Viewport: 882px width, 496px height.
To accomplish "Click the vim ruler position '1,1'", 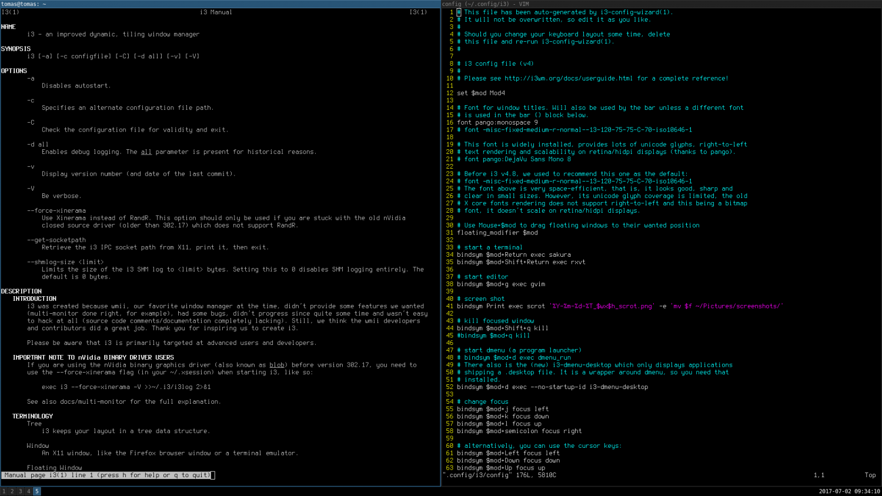I will 819,475.
